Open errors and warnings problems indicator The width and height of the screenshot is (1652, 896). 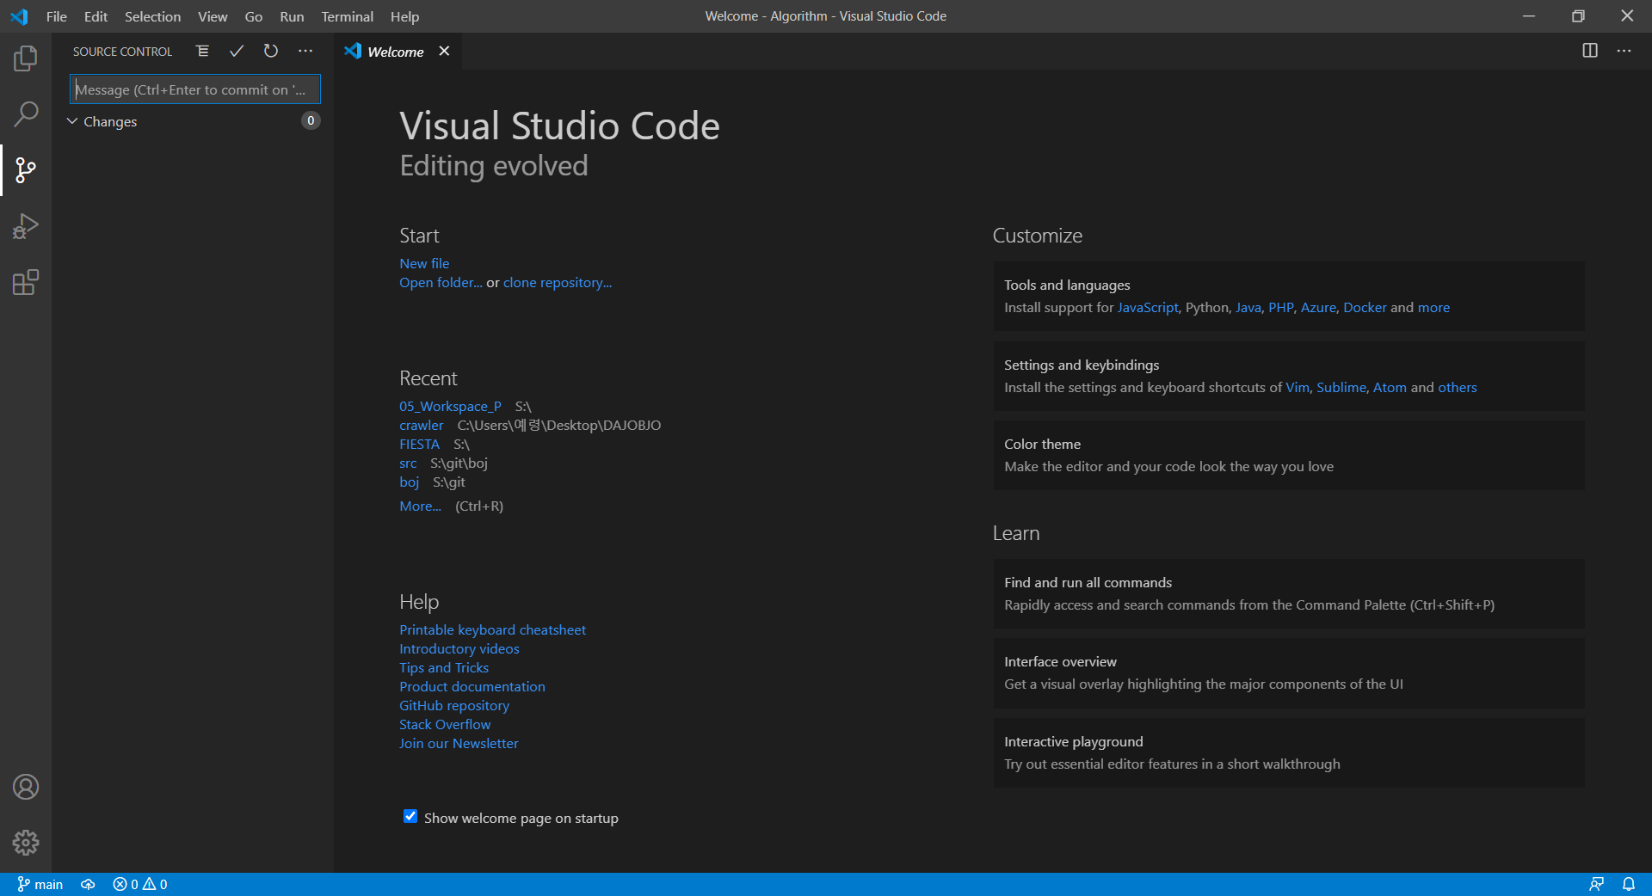(140, 884)
